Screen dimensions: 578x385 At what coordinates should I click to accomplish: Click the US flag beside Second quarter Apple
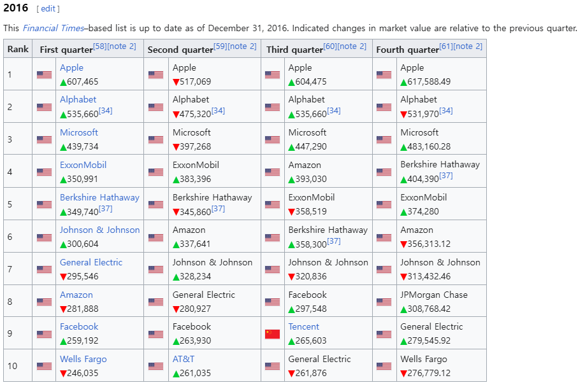156,74
